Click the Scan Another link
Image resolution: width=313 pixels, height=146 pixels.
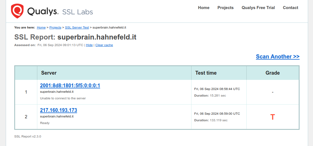click(x=278, y=57)
